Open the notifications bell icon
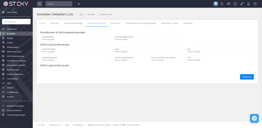 point(222,4)
